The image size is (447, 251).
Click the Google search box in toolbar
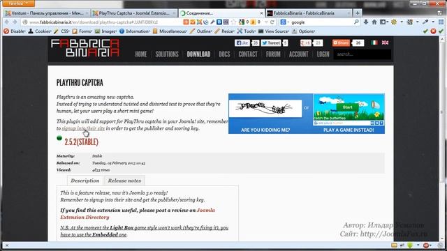pos(321,22)
